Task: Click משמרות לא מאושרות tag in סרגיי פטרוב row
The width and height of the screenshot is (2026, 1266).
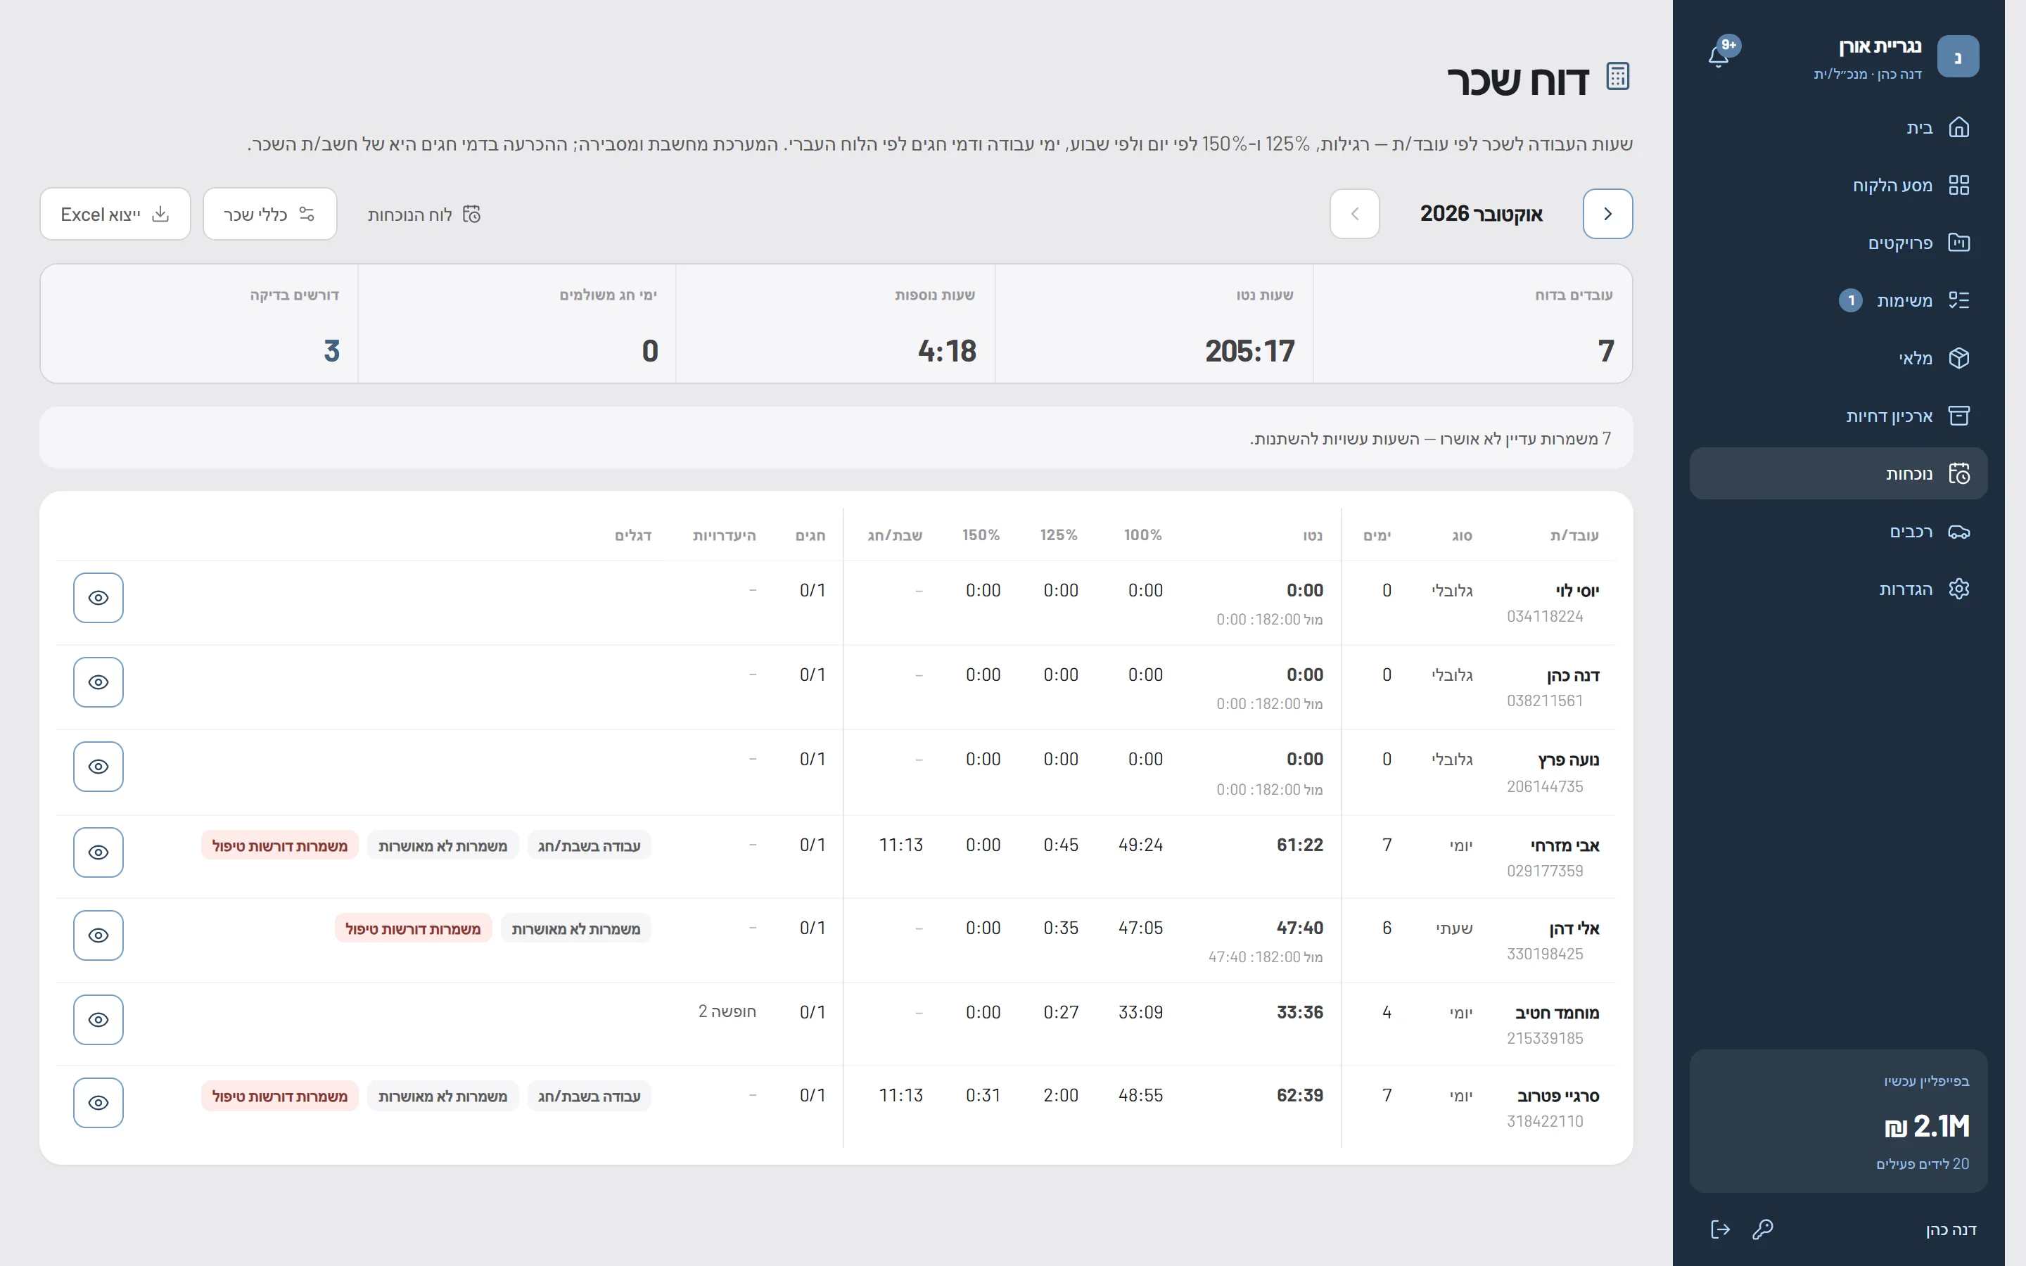Action: point(443,1096)
